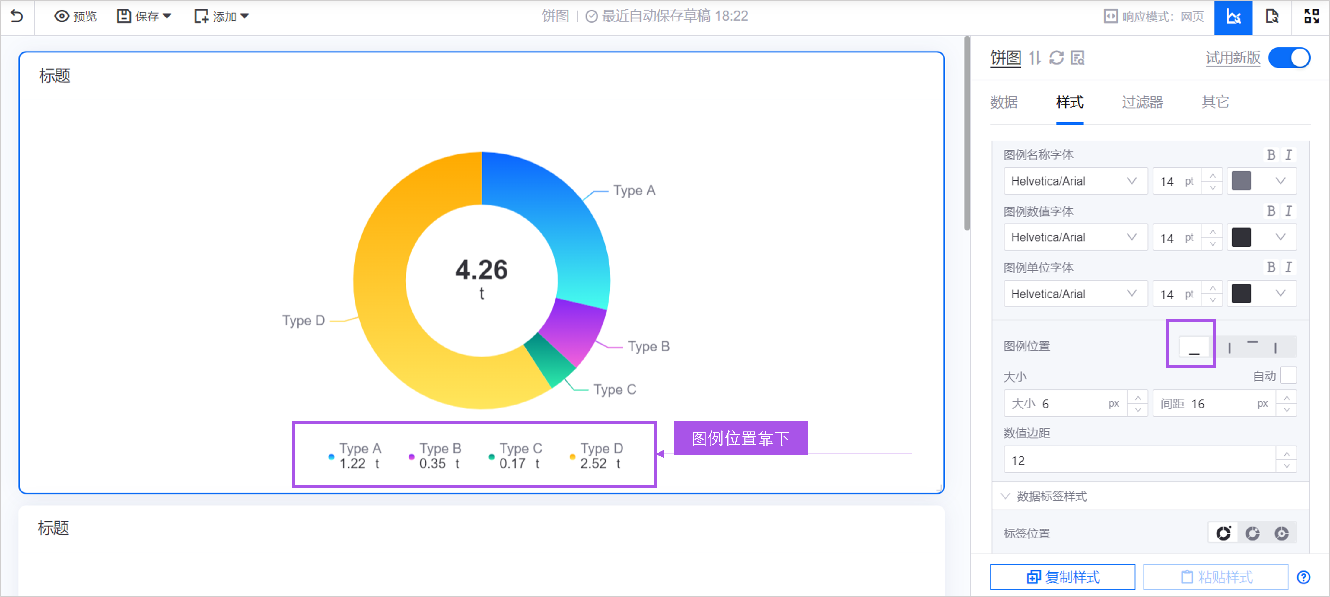
Task: Toggle the 试用新版 switch
Action: click(1289, 58)
